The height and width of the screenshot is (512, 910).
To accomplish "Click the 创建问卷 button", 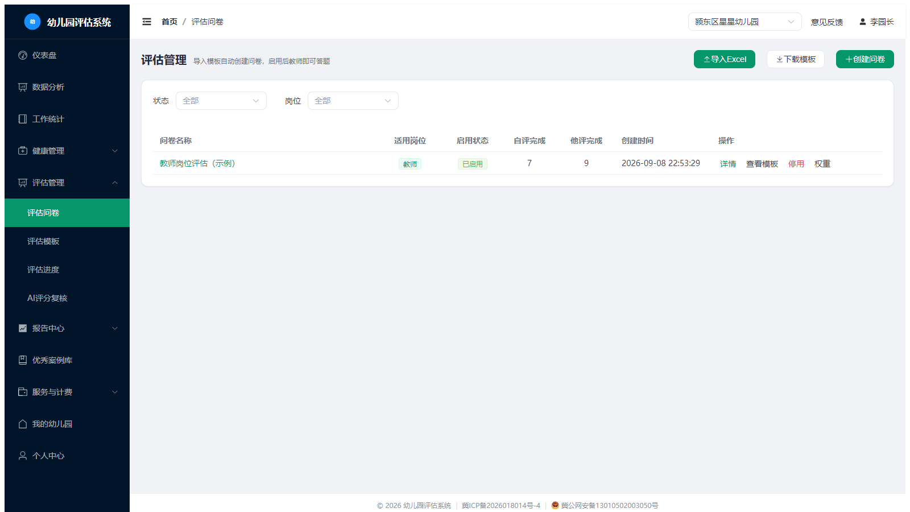I will 865,59.
